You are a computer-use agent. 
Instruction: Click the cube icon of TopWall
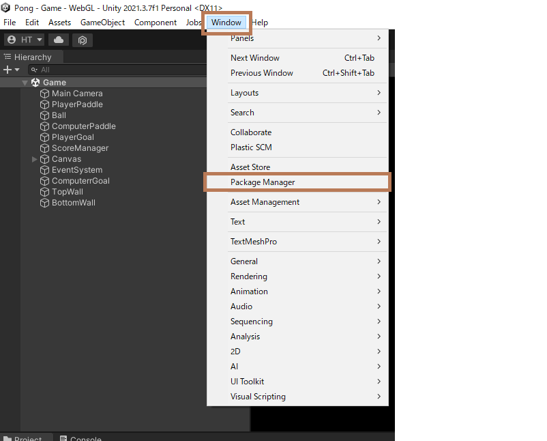tap(44, 192)
